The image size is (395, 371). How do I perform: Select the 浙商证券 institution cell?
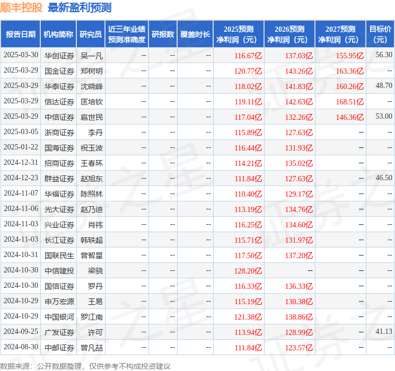tap(59, 132)
